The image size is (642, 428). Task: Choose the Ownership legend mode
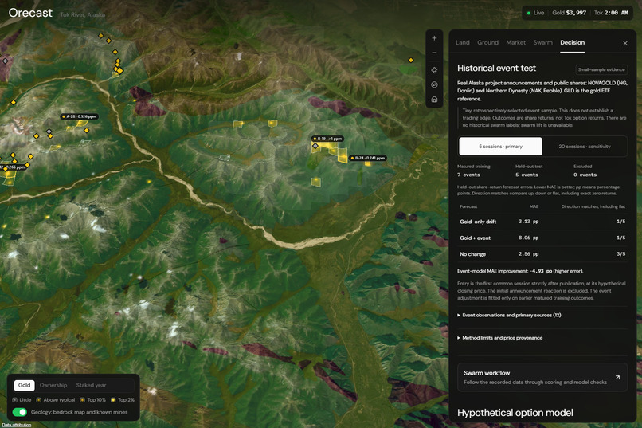click(x=53, y=386)
